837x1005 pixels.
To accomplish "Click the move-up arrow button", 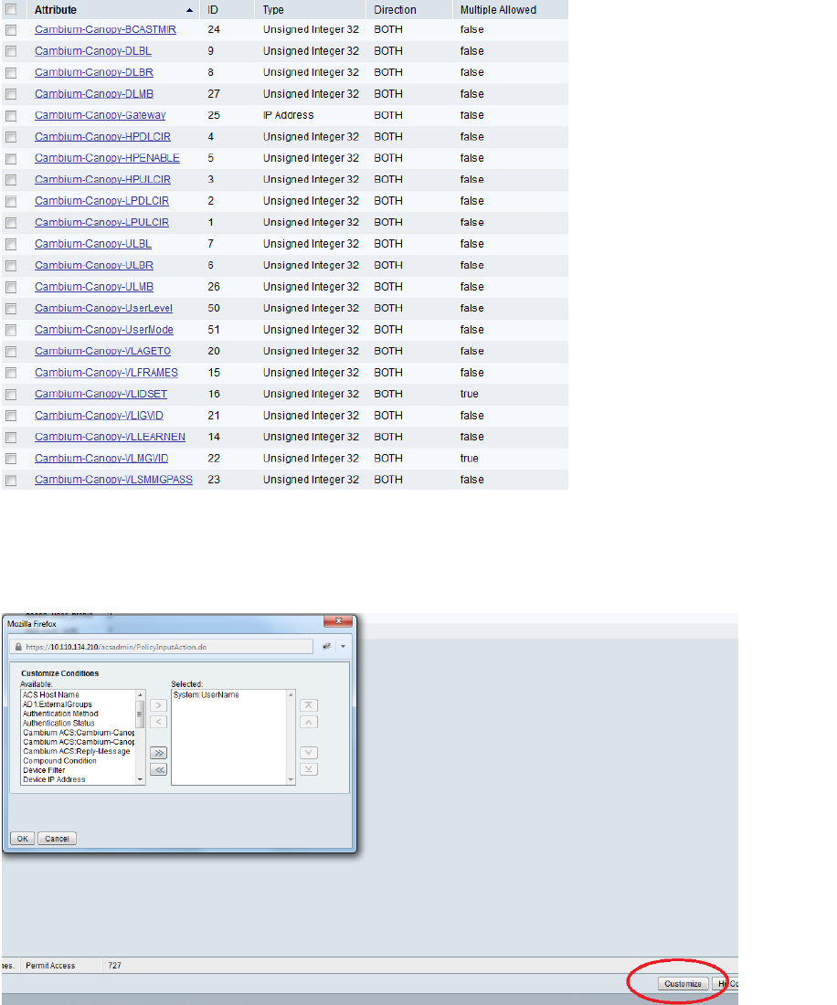I will coord(309,722).
